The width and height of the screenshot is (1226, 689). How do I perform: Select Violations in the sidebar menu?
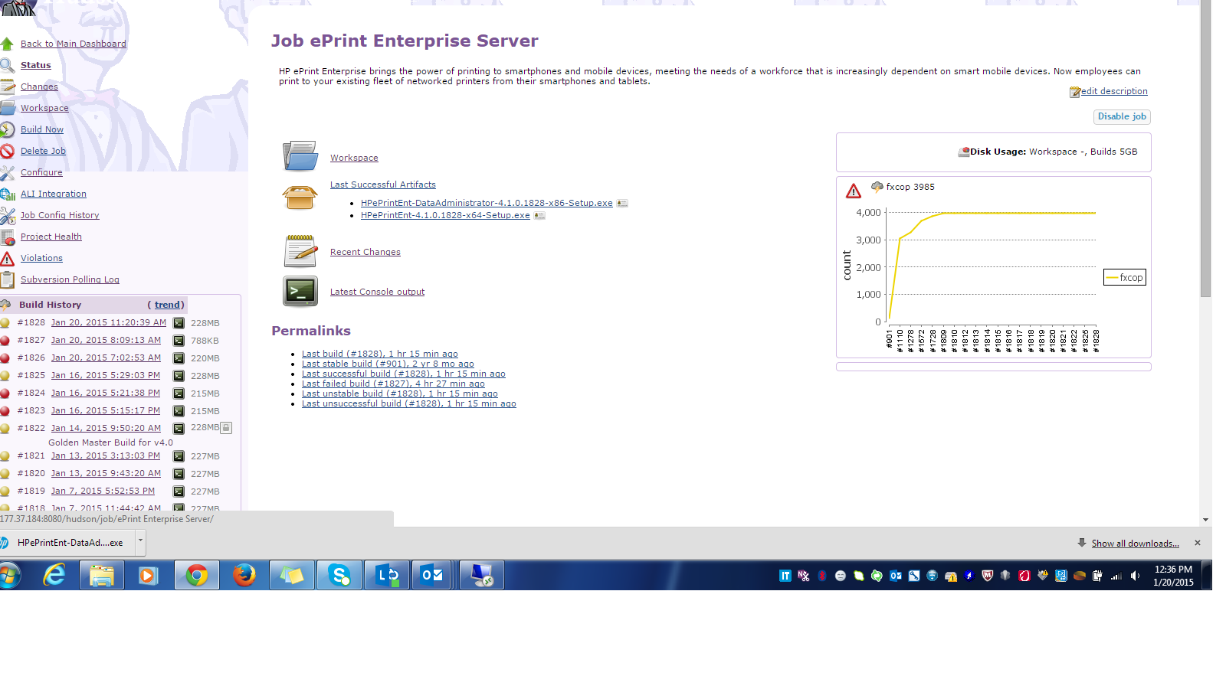(x=41, y=258)
